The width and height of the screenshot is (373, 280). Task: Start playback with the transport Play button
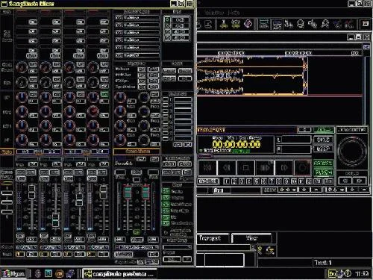[x=265, y=168]
